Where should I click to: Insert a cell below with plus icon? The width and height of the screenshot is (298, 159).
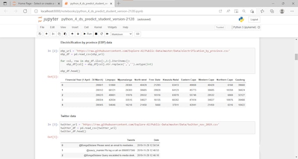point(46,34)
